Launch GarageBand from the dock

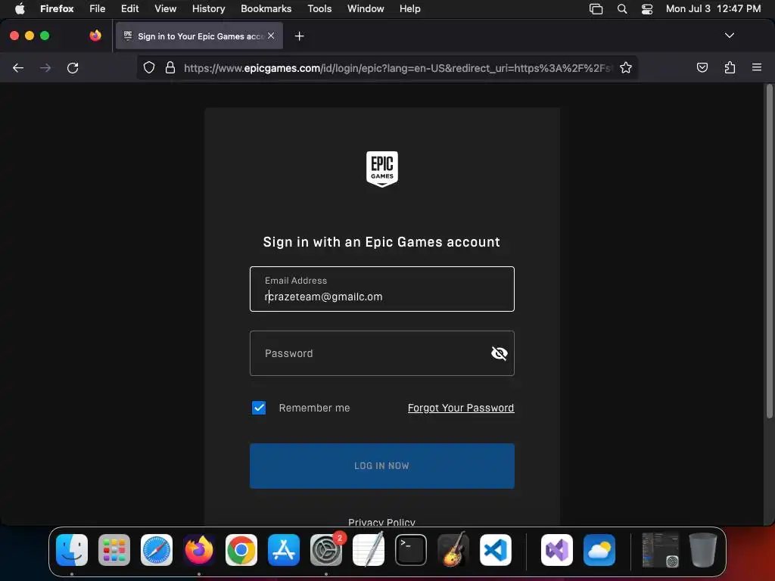(x=453, y=549)
